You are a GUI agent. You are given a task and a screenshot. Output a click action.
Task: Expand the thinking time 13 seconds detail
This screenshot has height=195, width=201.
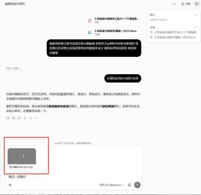(x=14, y=68)
